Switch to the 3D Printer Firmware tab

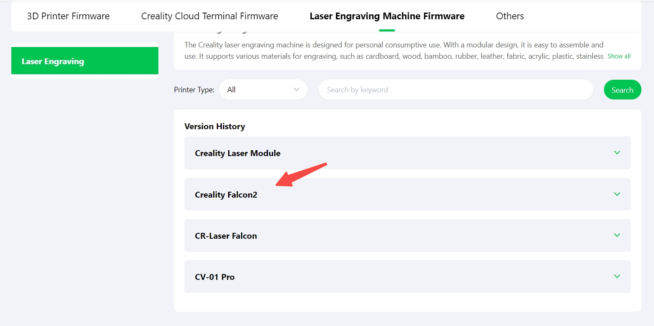[68, 16]
